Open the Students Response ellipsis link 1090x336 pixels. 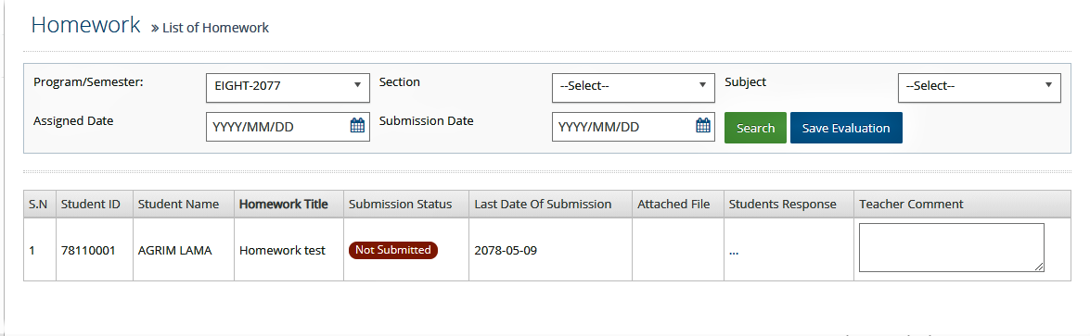pyautogui.click(x=734, y=252)
